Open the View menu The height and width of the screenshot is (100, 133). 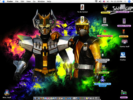28,1
